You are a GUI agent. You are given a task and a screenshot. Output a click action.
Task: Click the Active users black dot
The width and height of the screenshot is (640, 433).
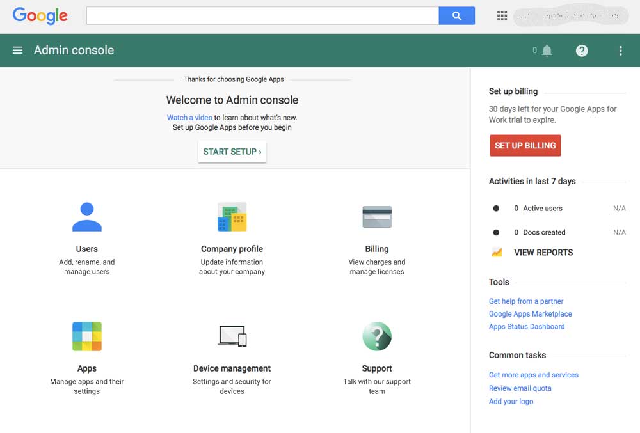click(496, 209)
